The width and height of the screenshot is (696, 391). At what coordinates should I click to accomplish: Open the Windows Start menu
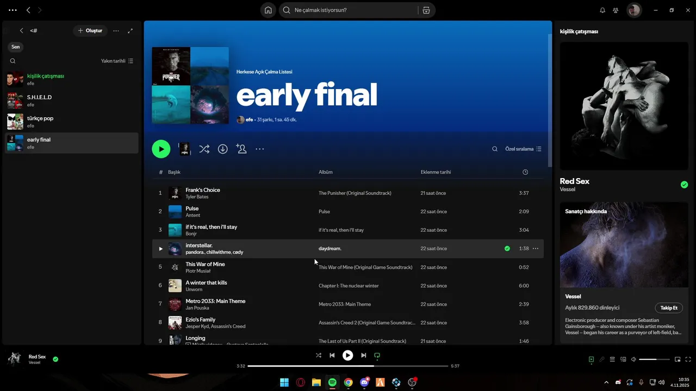point(284,382)
